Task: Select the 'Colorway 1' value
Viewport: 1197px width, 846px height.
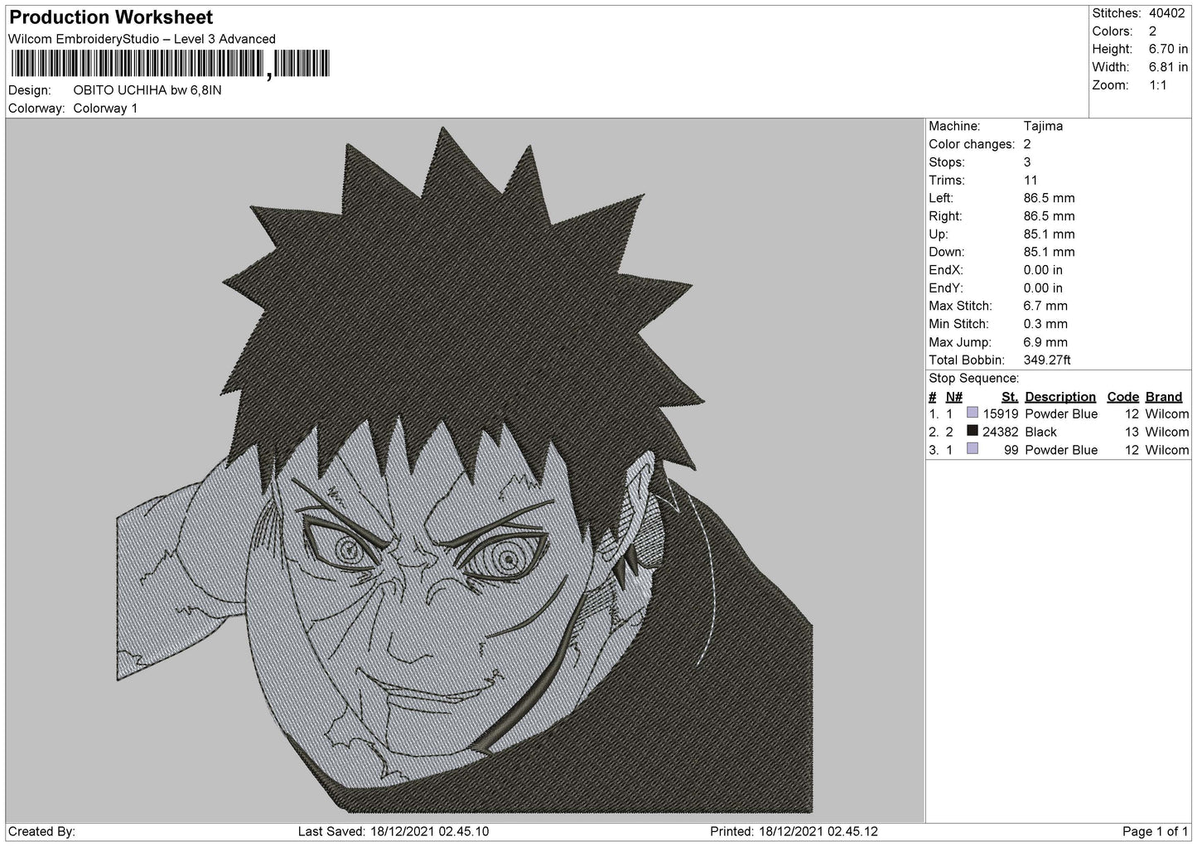Action: (x=105, y=109)
